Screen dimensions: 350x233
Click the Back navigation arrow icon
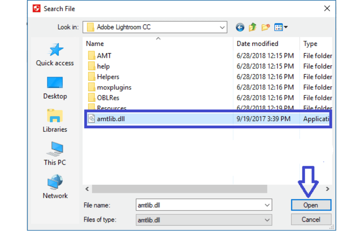click(x=240, y=27)
